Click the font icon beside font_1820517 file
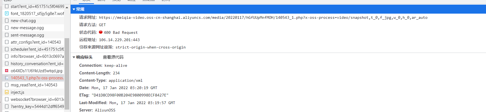 (x=7, y=13)
